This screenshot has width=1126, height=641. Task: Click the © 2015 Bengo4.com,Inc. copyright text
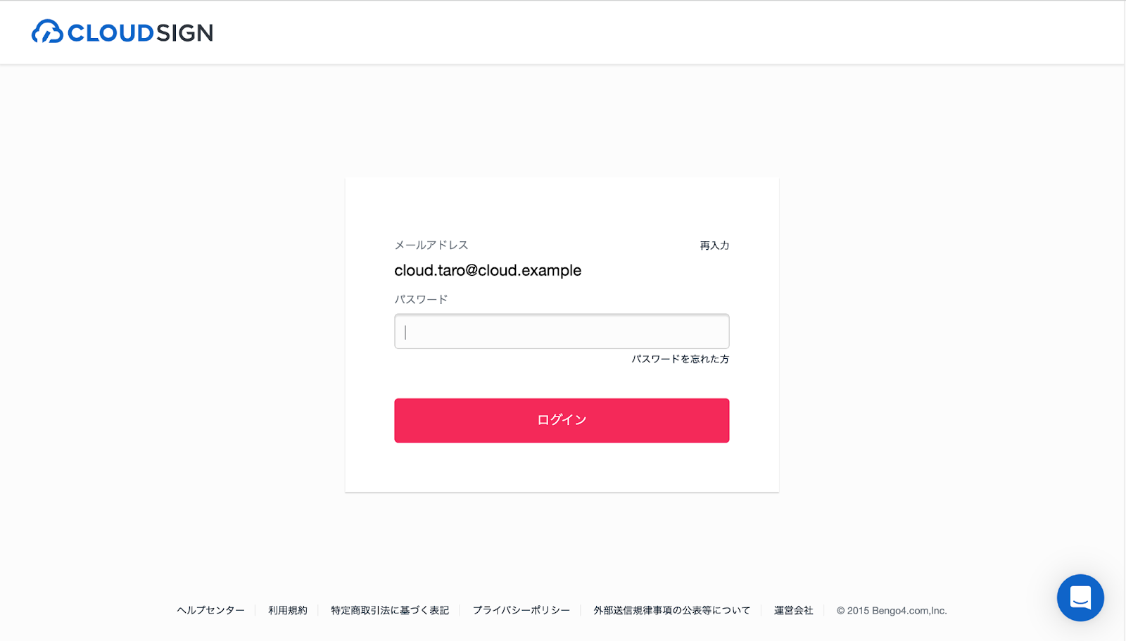click(x=892, y=611)
